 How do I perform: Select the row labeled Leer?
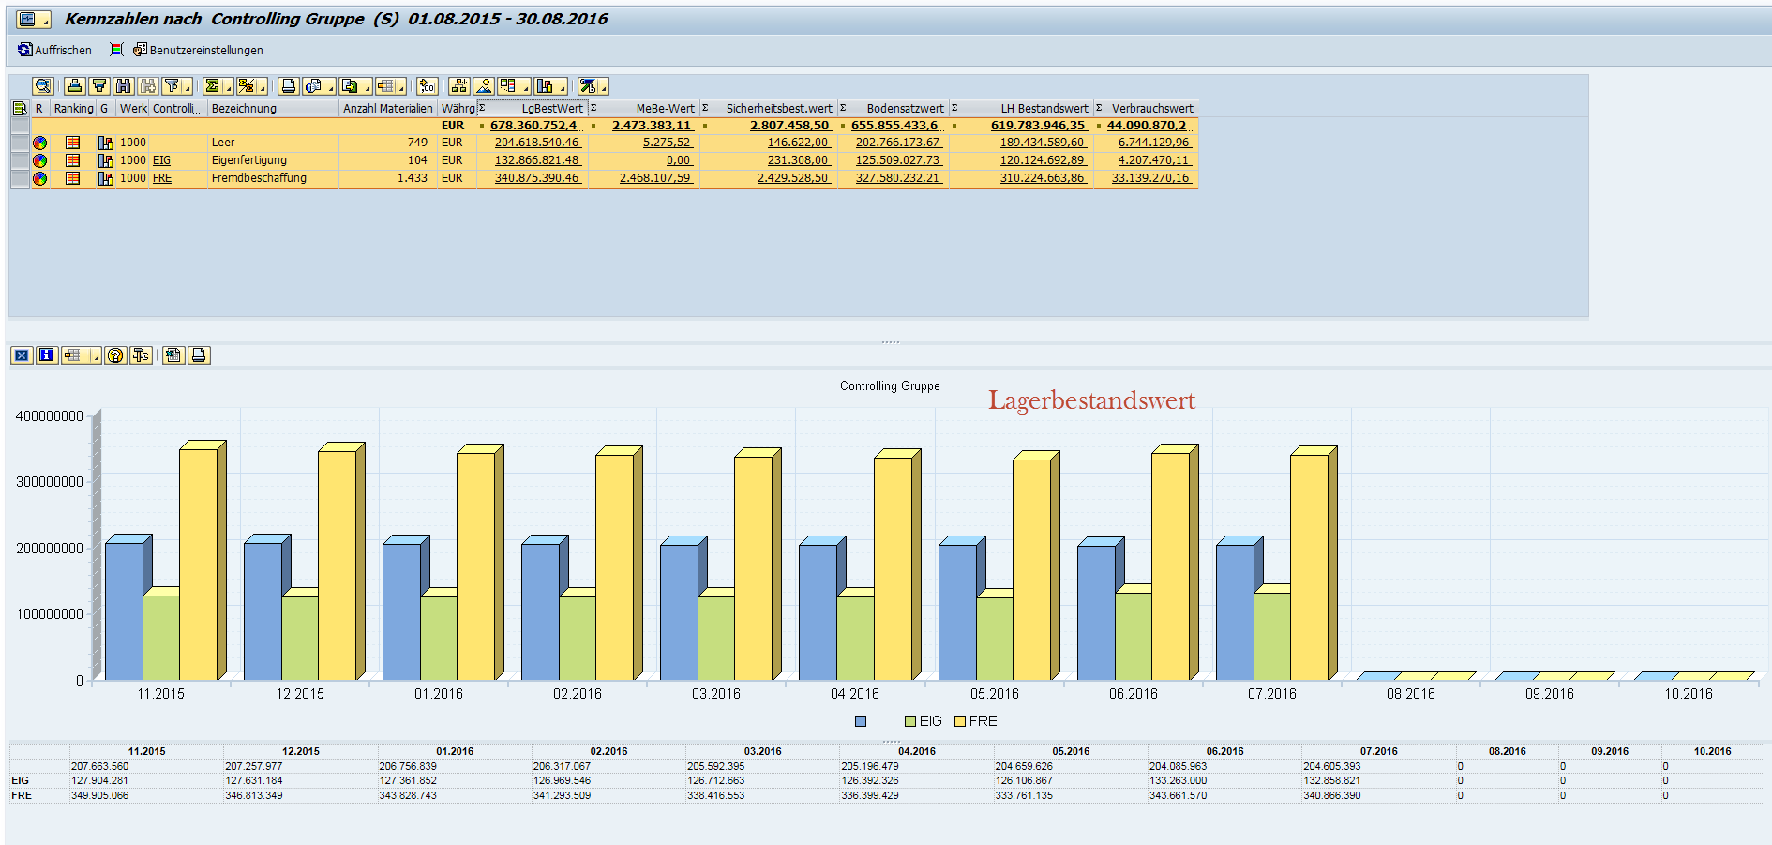tap(20, 143)
